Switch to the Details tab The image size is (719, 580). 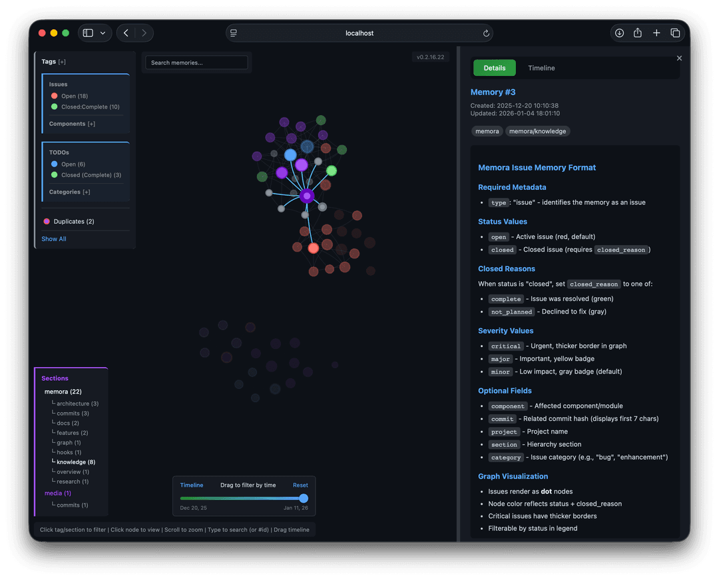point(494,68)
